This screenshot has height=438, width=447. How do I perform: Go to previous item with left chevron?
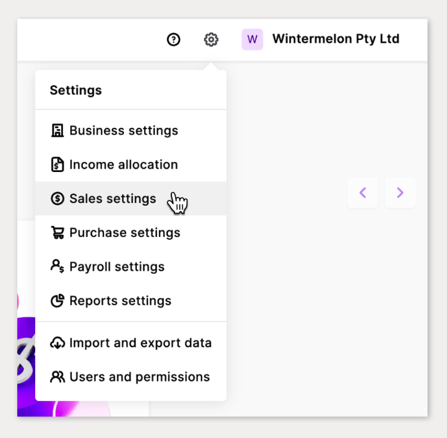pyautogui.click(x=362, y=193)
